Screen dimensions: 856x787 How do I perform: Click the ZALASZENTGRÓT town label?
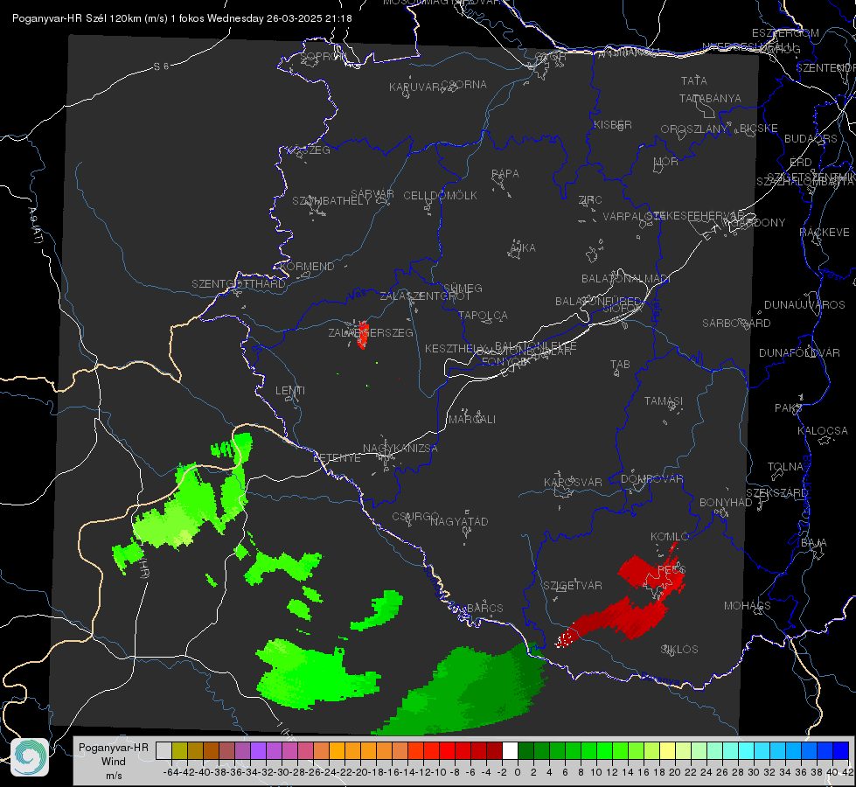(x=425, y=296)
